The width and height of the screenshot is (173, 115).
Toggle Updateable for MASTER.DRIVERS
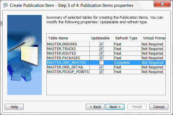101,44
